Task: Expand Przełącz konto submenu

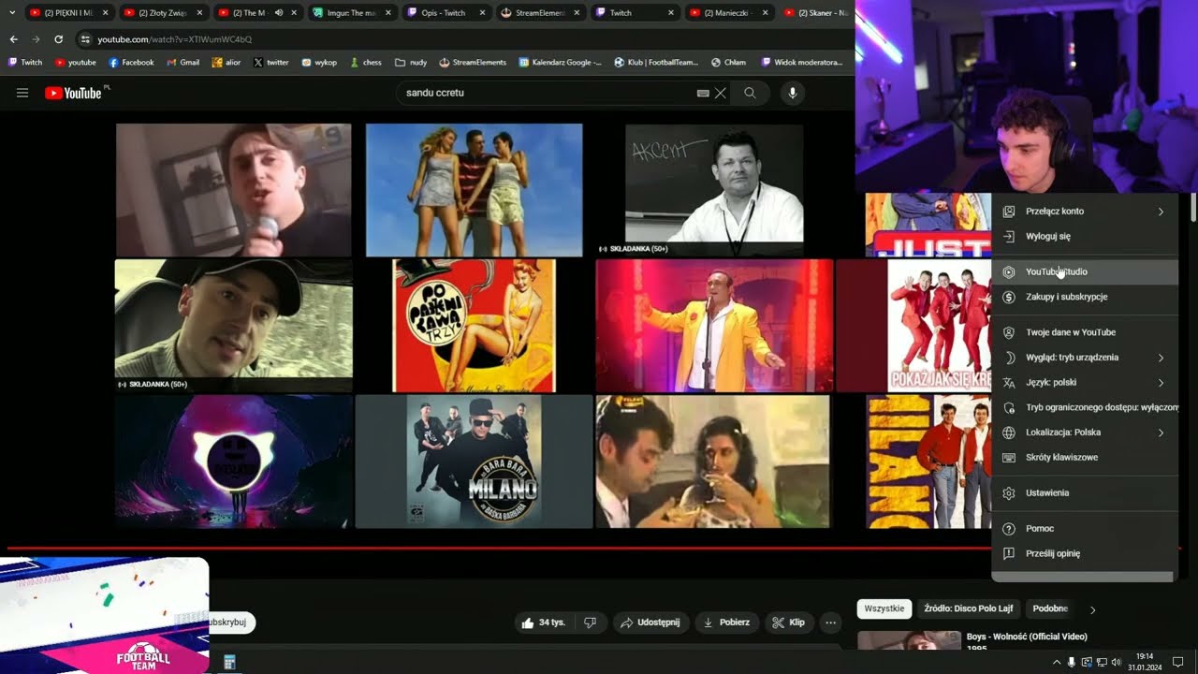Action: [x=1085, y=212]
